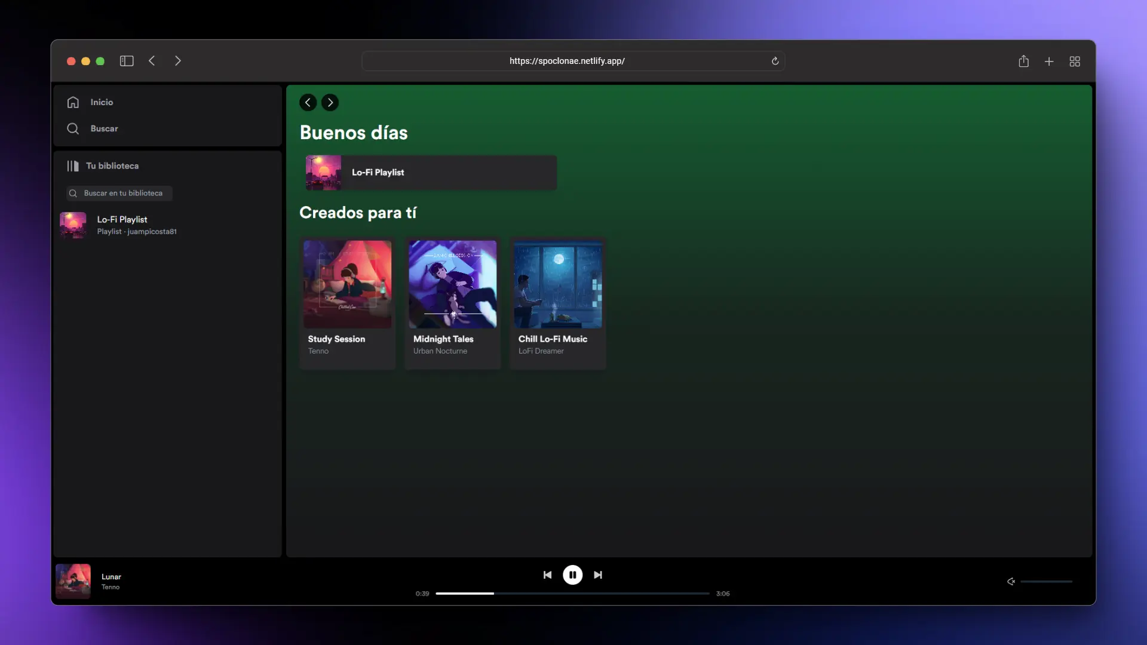Reload the page with the refresh icon
The width and height of the screenshot is (1147, 645).
tap(775, 61)
